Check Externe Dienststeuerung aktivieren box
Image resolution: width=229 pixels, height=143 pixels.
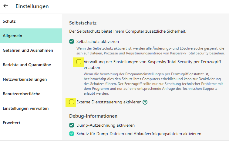(x=72, y=102)
